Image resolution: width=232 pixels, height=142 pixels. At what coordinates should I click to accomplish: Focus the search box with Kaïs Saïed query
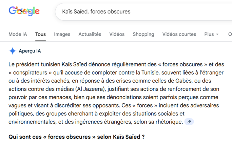(136, 12)
